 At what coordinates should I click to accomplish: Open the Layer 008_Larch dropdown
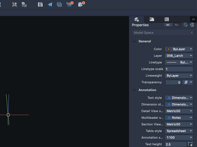179,56
